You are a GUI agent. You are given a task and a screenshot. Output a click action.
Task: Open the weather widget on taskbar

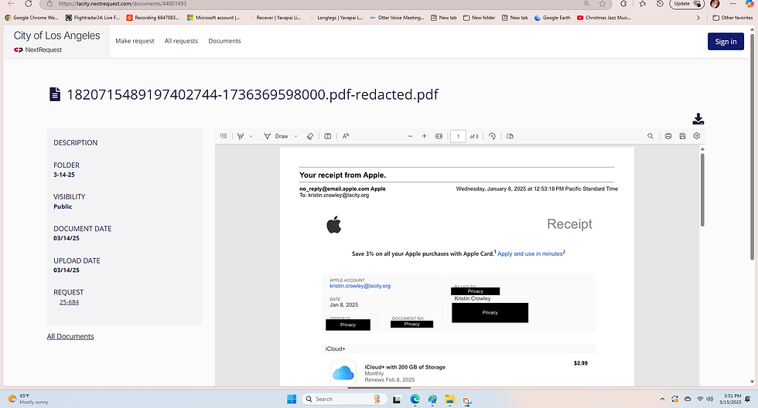pyautogui.click(x=28, y=399)
